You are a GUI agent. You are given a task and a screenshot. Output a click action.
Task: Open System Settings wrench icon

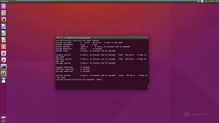(x=4, y=60)
